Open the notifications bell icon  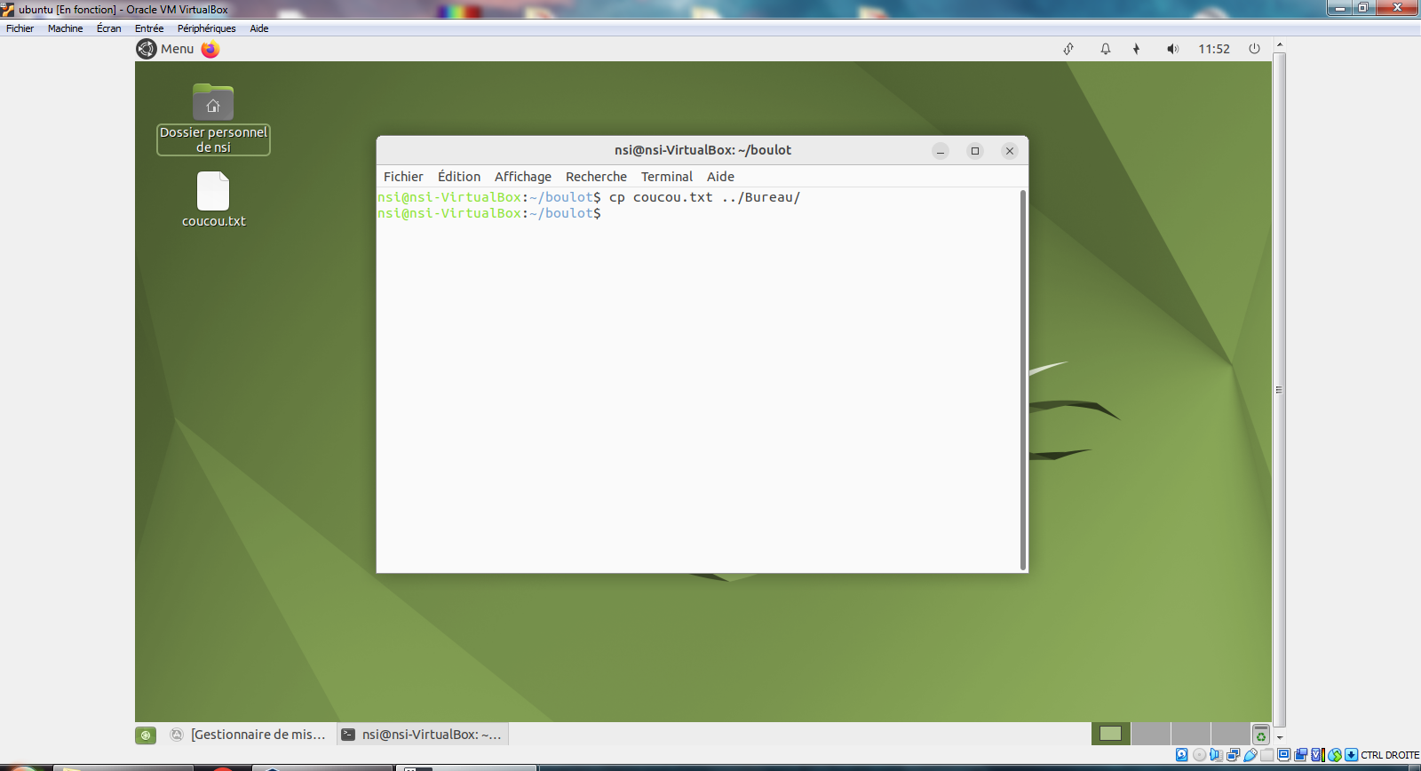coord(1106,49)
